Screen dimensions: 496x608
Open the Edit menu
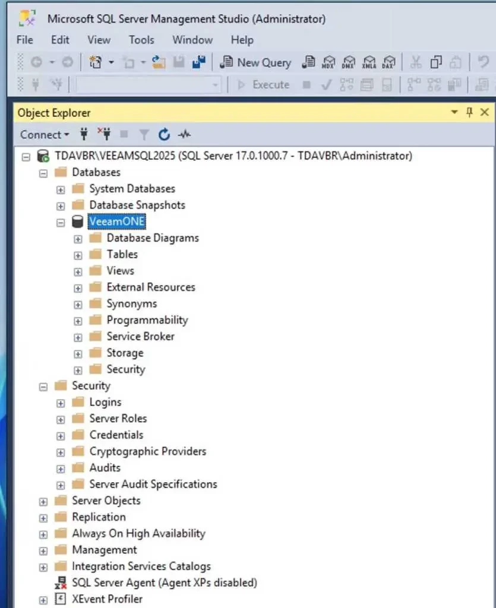pyautogui.click(x=60, y=40)
